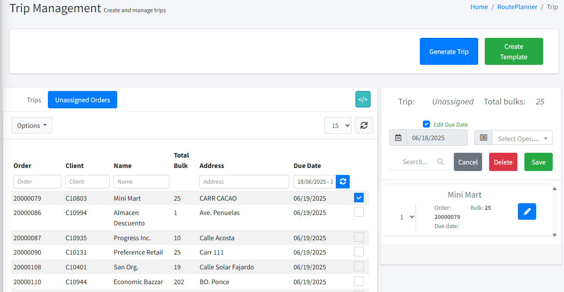
Task: Open the Unassigned Orders tab
Action: point(82,100)
